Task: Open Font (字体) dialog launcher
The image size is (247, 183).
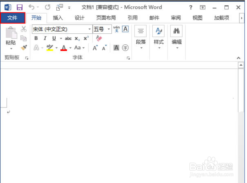Action: tap(128, 58)
